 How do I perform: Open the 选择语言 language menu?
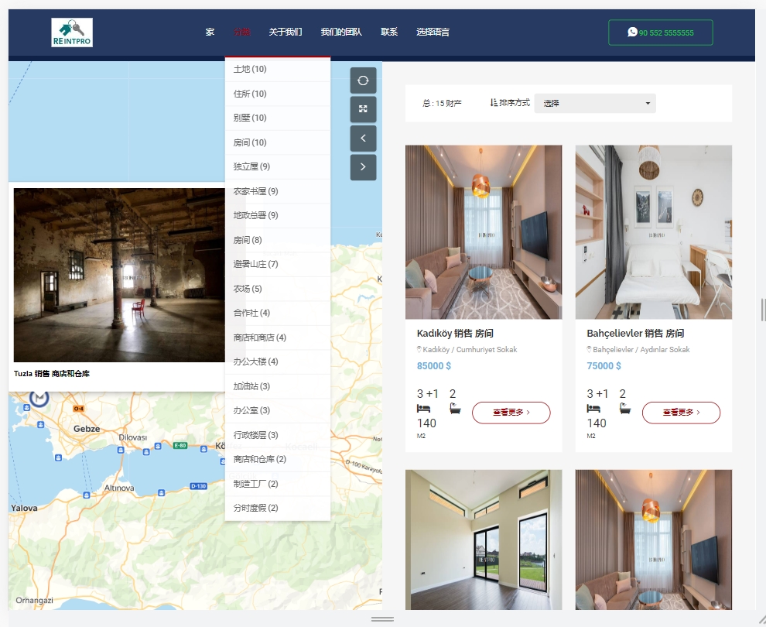[433, 33]
